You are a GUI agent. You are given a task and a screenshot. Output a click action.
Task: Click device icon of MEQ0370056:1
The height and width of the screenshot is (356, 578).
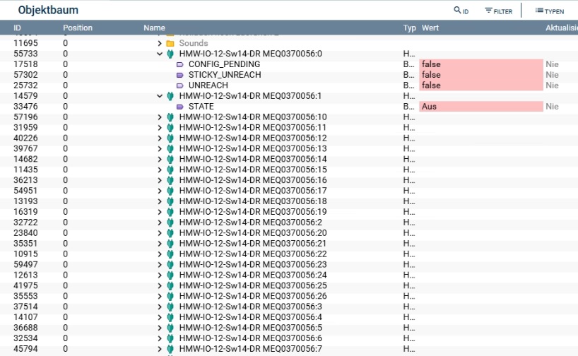click(170, 96)
